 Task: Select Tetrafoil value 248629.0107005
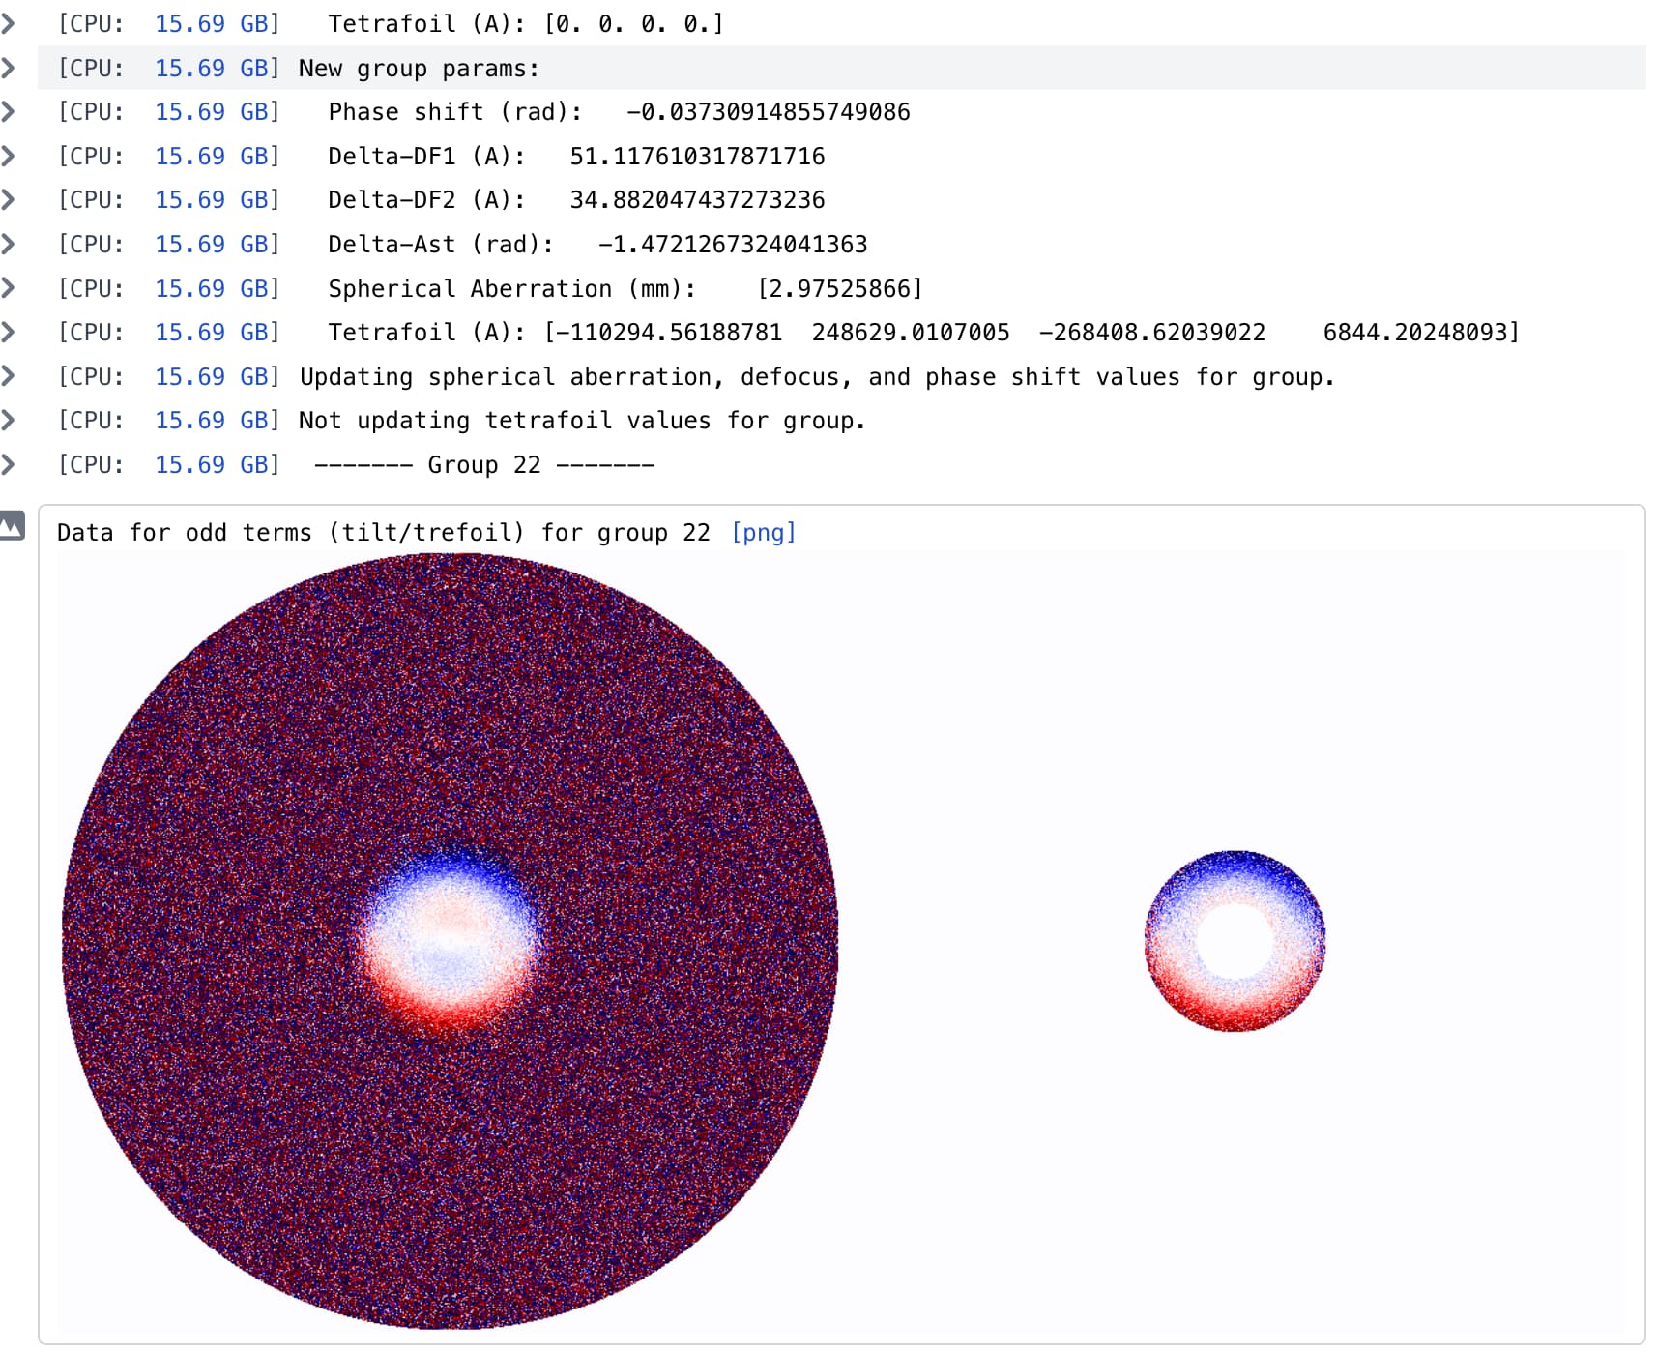click(x=911, y=333)
